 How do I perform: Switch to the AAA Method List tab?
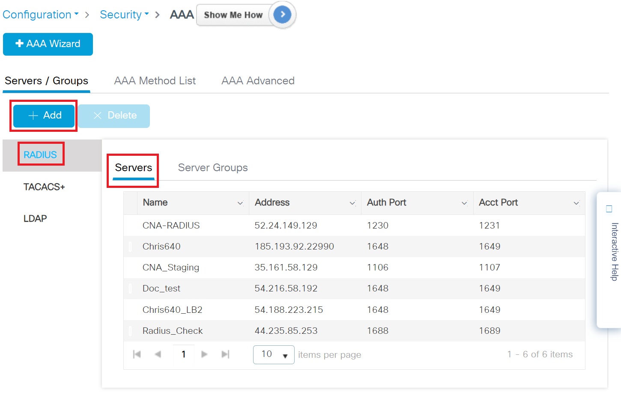point(155,81)
